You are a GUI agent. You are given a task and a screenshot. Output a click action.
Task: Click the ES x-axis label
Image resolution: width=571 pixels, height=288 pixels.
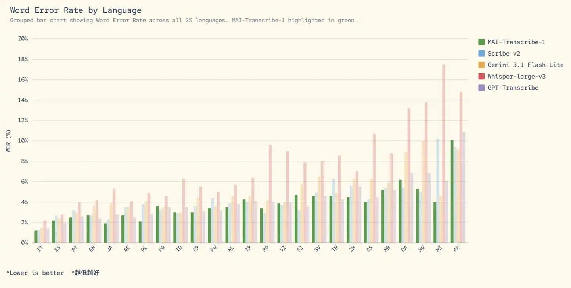tap(57, 249)
